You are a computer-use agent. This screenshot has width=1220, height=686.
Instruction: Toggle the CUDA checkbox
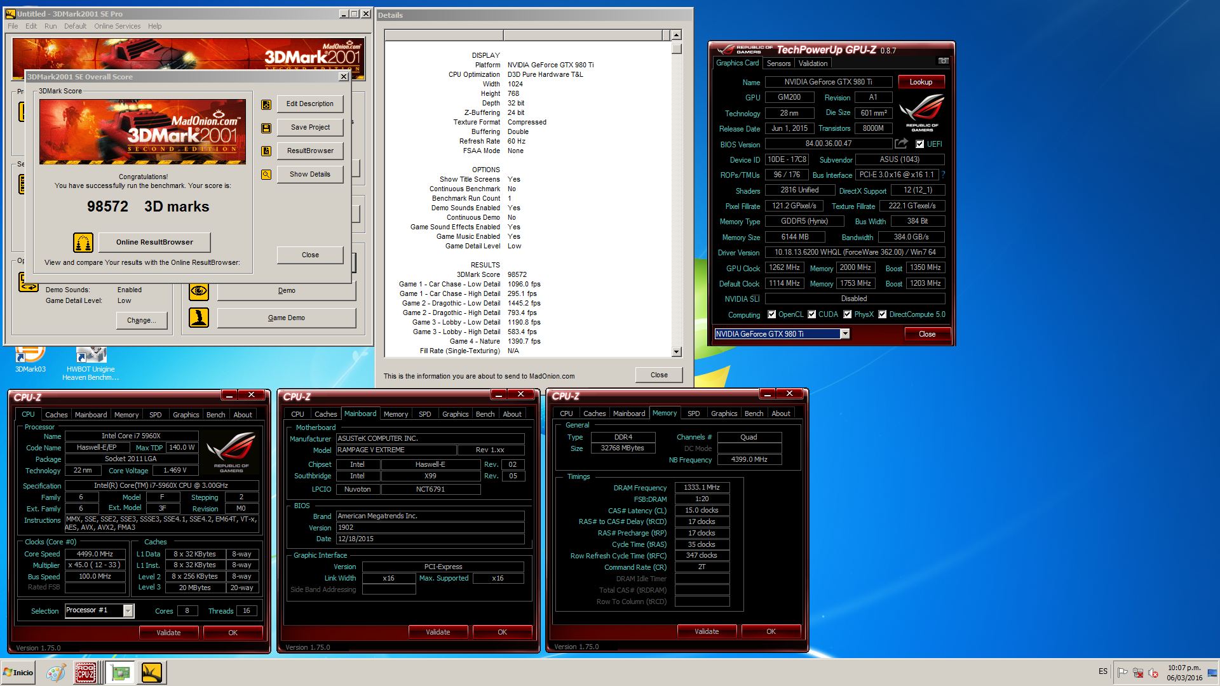811,314
